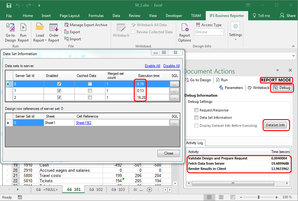Screen dimensions: 298x201
Task: Toggle Cached Data checkbox for set 2
Action: (x=90, y=98)
